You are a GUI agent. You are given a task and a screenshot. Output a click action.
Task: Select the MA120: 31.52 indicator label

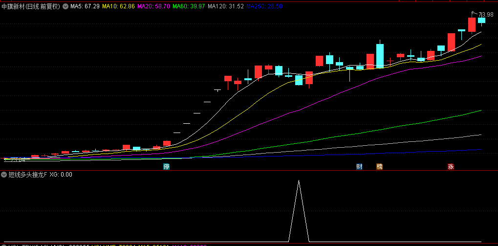tap(225, 6)
